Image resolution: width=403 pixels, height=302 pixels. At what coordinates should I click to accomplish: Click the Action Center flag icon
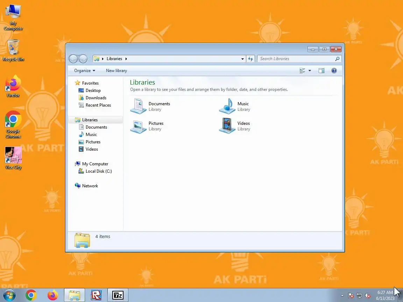351,296
